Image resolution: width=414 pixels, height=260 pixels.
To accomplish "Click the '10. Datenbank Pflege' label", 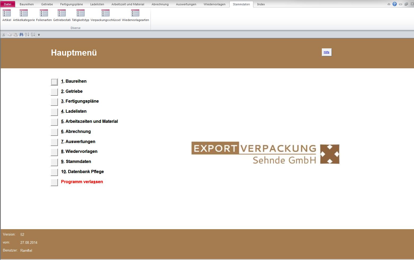I will click(x=82, y=172).
